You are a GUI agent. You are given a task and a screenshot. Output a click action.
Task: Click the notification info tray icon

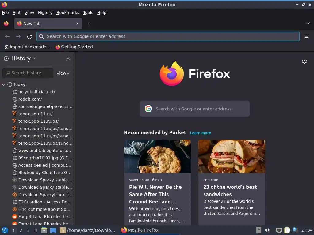(295, 230)
